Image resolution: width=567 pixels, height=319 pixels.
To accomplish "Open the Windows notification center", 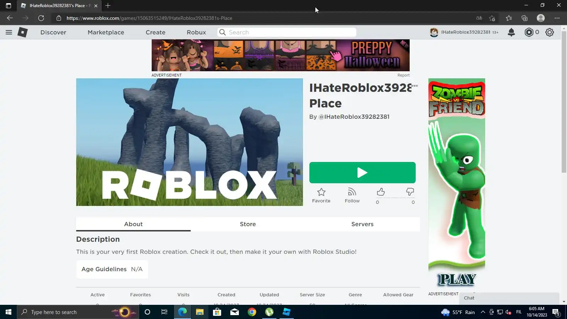I will click(x=556, y=312).
